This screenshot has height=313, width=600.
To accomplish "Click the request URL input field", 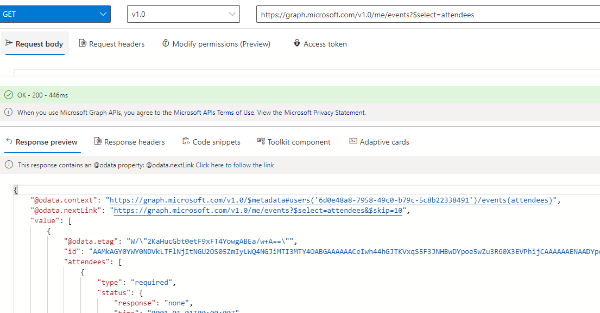I will (428, 15).
